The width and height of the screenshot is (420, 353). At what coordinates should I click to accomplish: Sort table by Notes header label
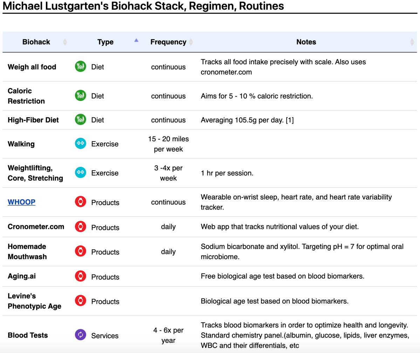pyautogui.click(x=306, y=42)
